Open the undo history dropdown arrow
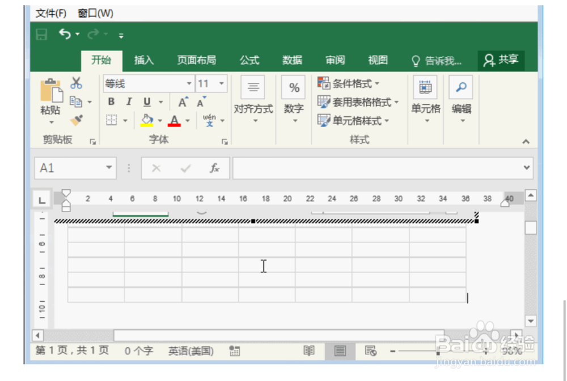Image resolution: width=567 pixels, height=381 pixels. (x=77, y=35)
